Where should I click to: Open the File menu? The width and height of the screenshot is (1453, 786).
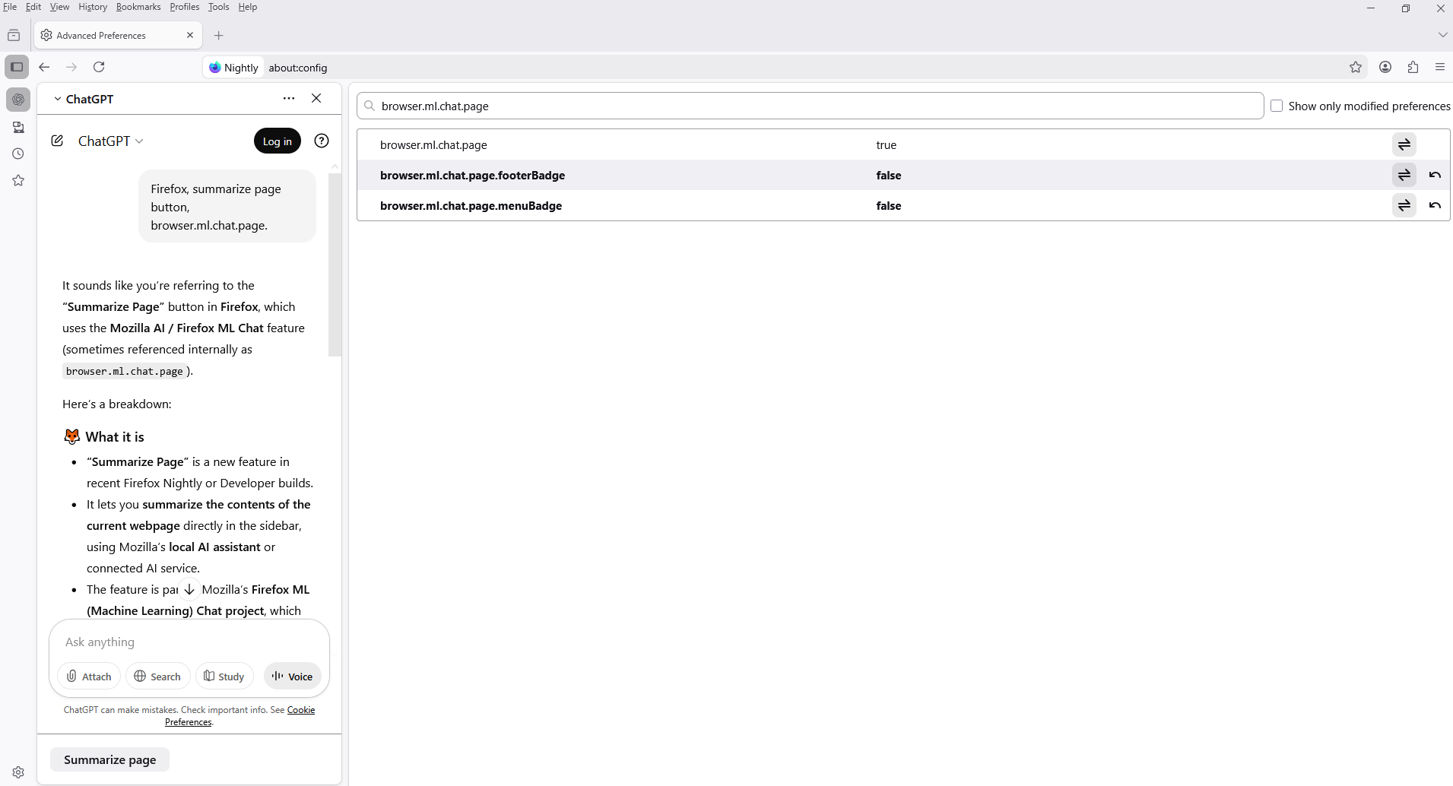pos(10,7)
